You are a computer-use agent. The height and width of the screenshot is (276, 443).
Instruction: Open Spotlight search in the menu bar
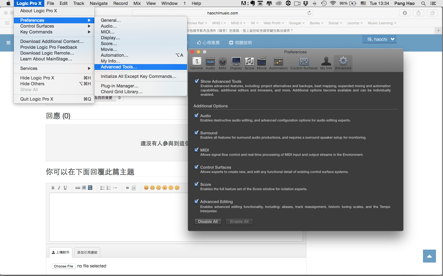423,3
